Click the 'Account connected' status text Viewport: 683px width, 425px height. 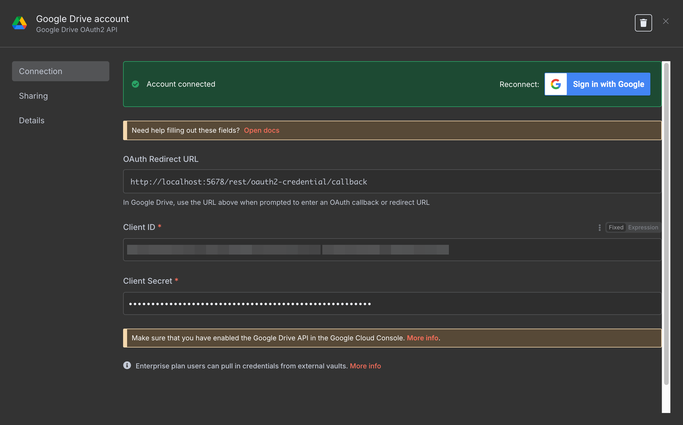coord(181,84)
